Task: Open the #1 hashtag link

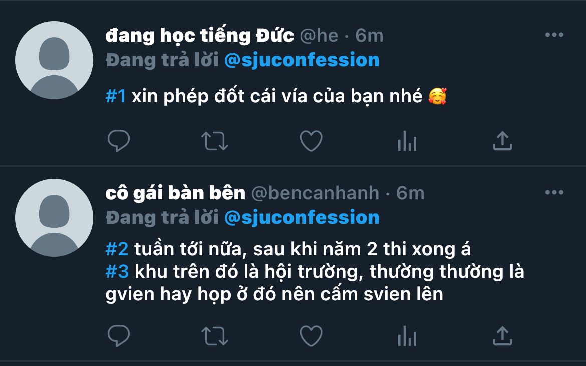Action: click(116, 96)
